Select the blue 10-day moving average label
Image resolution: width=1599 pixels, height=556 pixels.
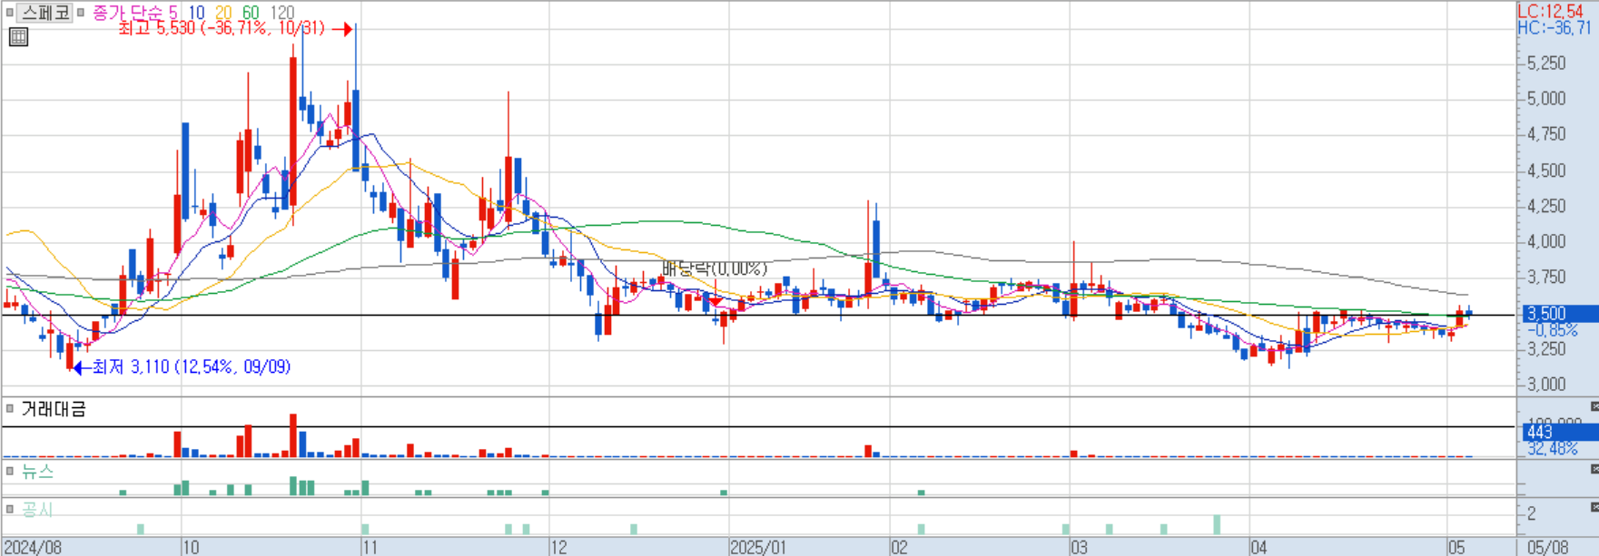coord(196,13)
